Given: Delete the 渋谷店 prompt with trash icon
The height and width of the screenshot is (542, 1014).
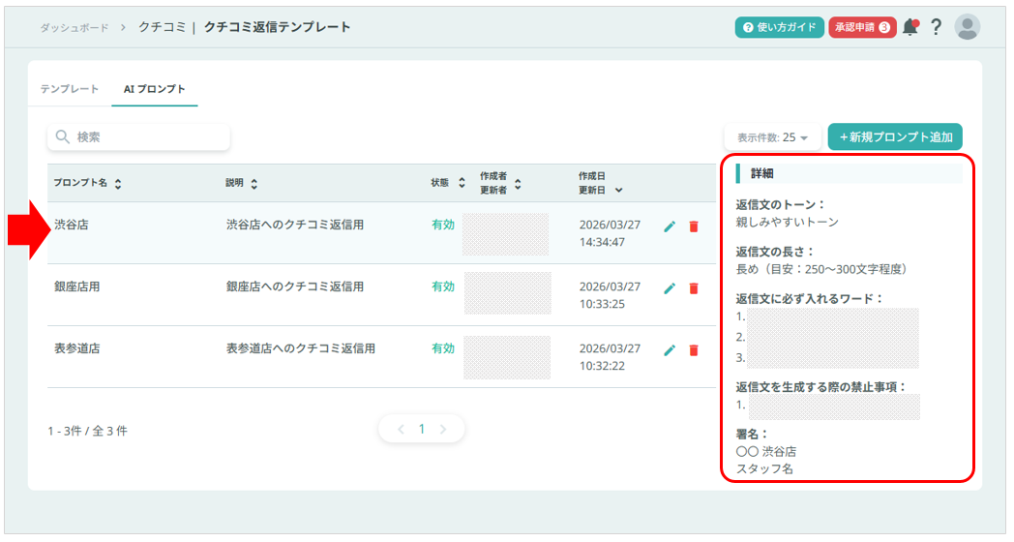Looking at the screenshot, I should click(693, 226).
